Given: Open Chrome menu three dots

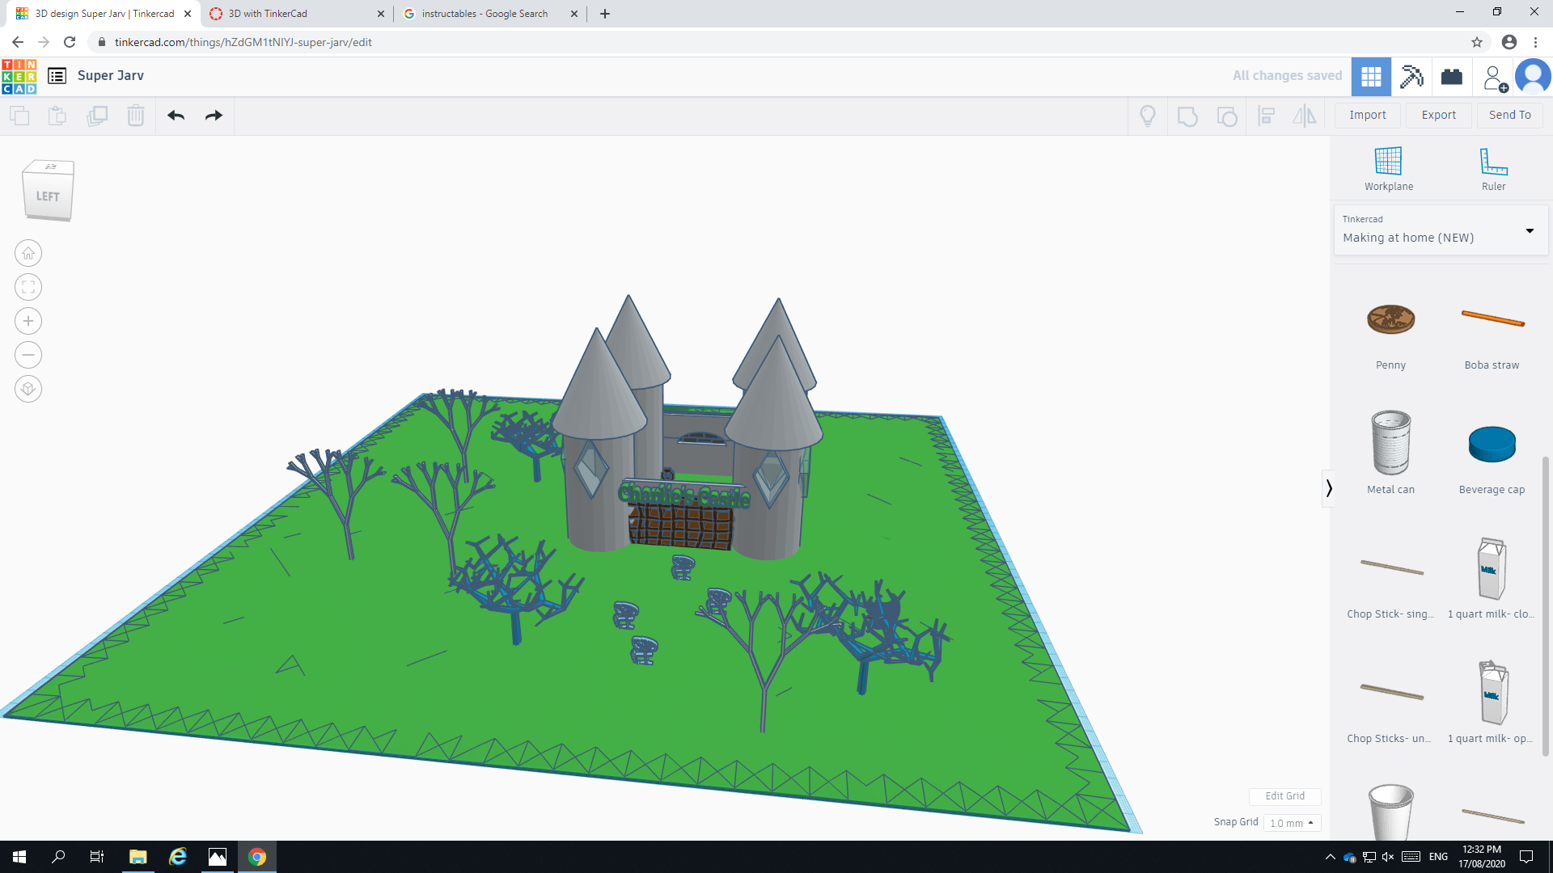Looking at the screenshot, I should point(1535,42).
